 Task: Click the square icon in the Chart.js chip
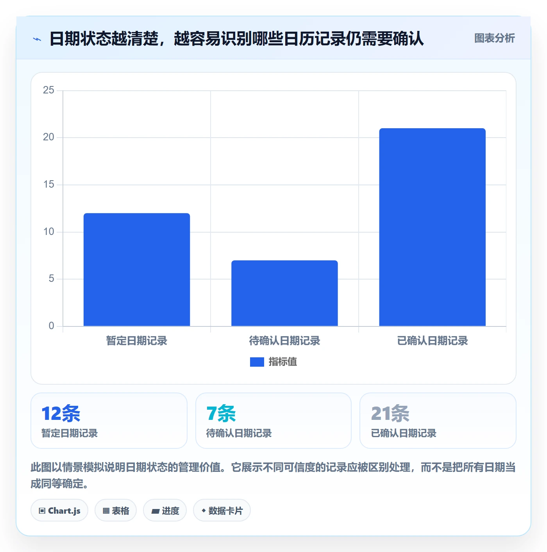(x=42, y=511)
